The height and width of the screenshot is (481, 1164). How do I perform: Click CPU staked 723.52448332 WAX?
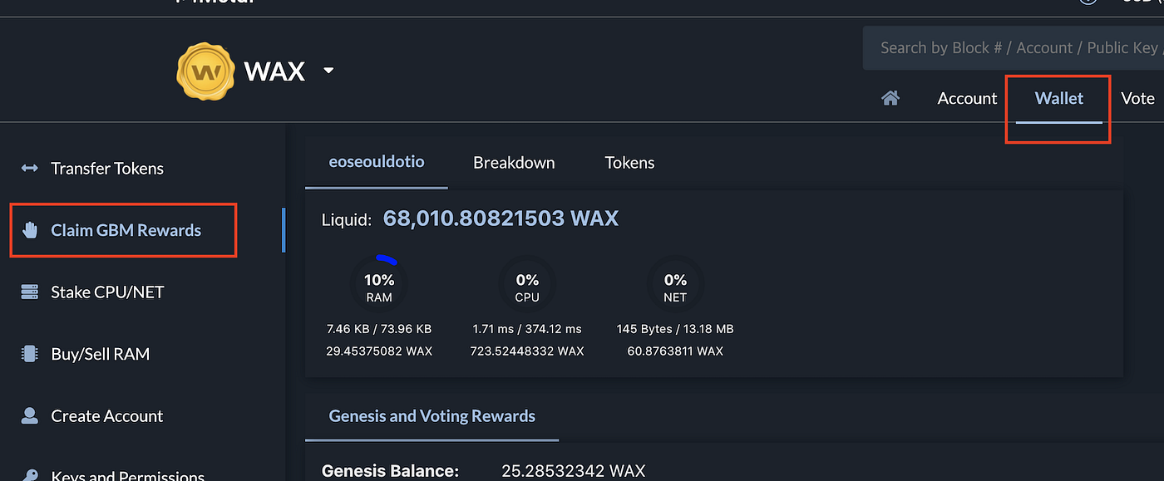point(527,351)
